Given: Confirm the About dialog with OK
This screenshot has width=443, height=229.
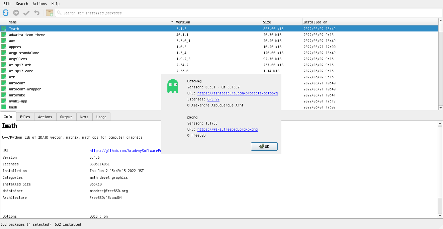Looking at the screenshot, I should click(264, 147).
